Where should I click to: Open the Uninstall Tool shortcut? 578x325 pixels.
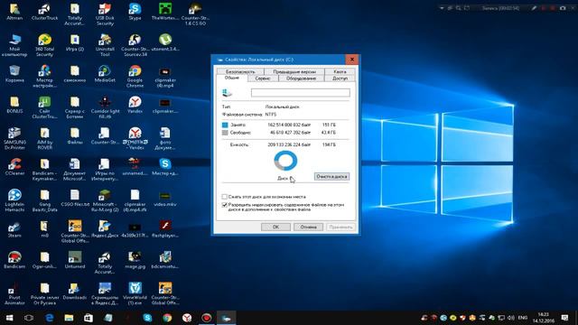pyautogui.click(x=105, y=45)
